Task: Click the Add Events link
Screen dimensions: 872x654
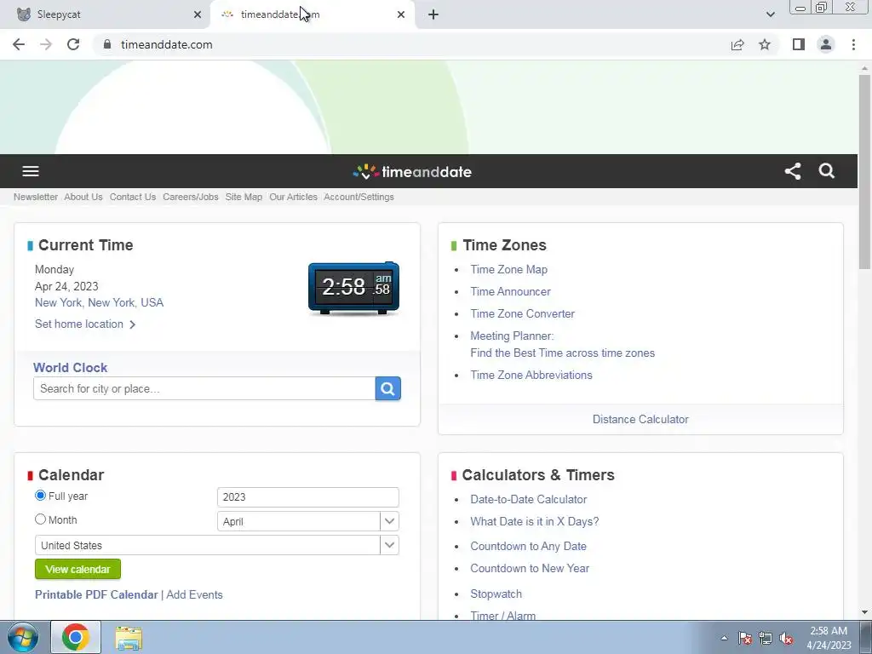Action: 194,594
